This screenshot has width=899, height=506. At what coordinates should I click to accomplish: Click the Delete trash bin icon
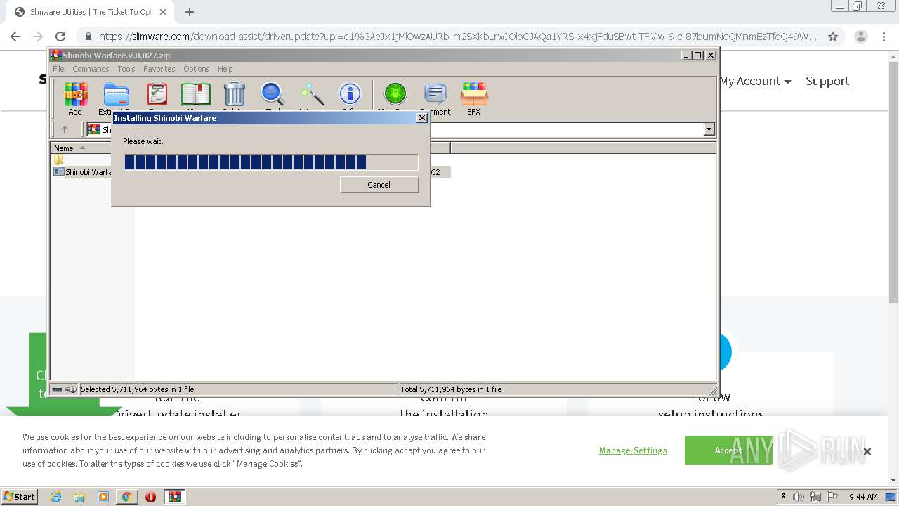(234, 95)
